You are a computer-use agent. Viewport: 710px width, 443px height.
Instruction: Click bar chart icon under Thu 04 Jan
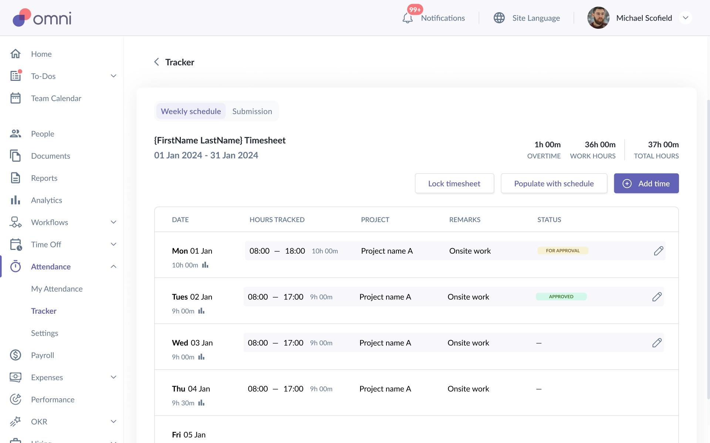[x=201, y=403]
